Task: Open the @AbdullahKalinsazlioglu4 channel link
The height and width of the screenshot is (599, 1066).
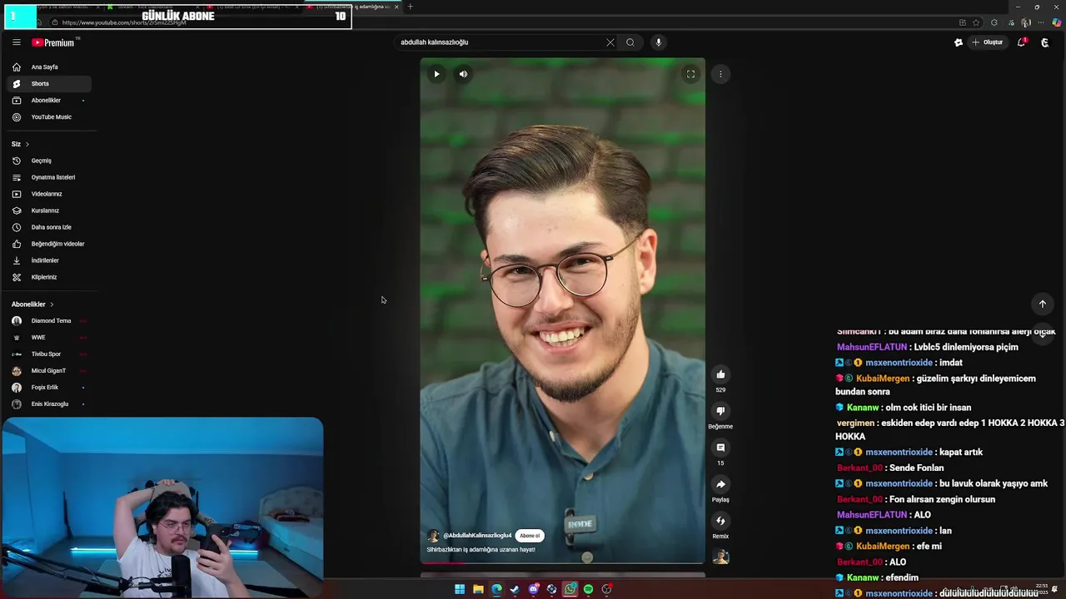Action: click(477, 536)
